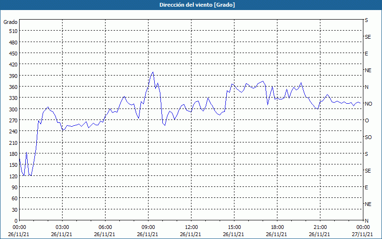This screenshot has height=239, width=382.
Task: Click the 26/11/21 date under 21:00
Action: tap(319, 234)
